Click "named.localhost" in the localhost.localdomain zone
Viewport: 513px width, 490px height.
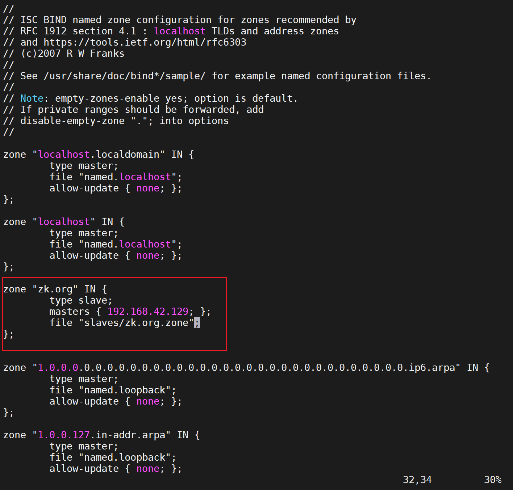click(128, 177)
